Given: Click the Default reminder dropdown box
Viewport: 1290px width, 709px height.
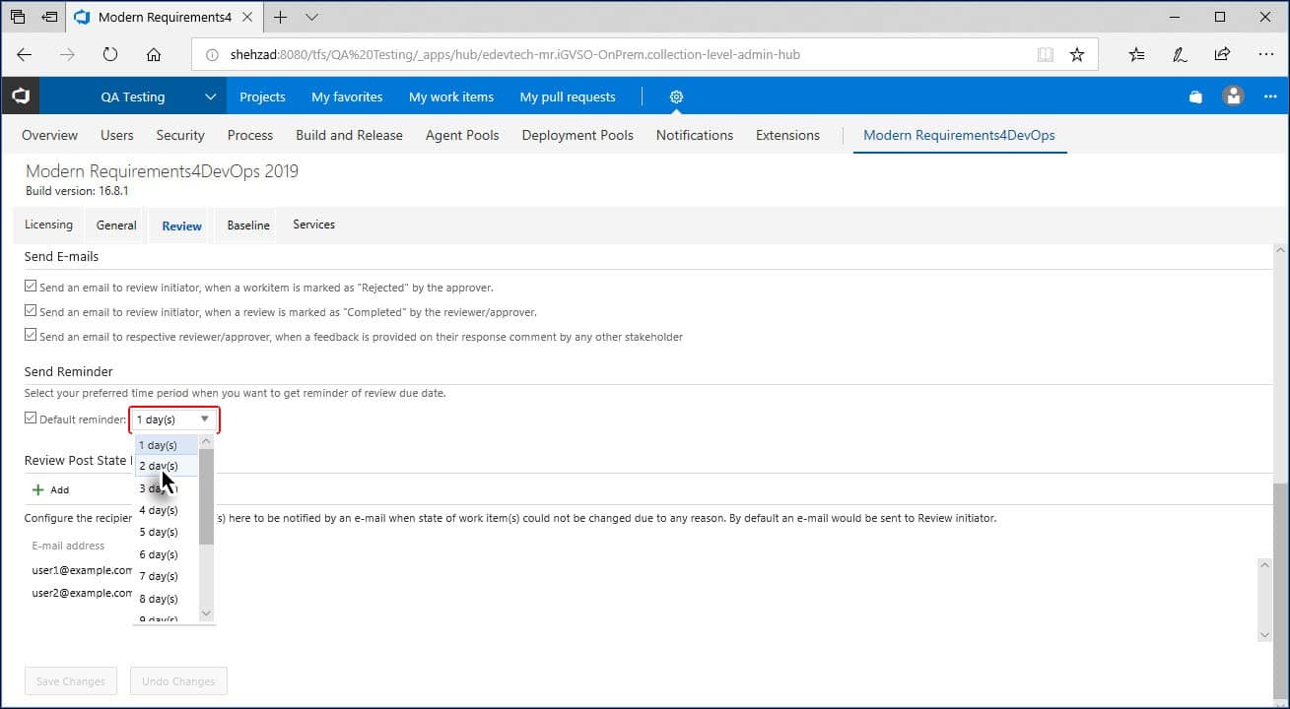Looking at the screenshot, I should [173, 419].
